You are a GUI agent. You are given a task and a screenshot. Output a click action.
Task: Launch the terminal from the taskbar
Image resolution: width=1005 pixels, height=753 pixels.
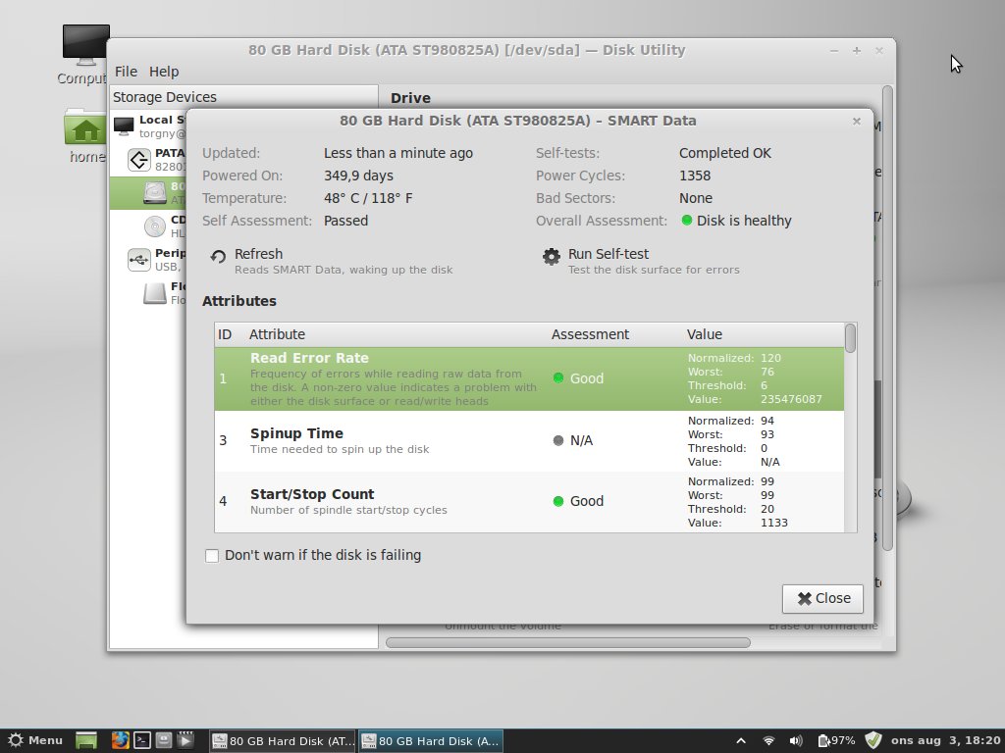pyautogui.click(x=141, y=741)
